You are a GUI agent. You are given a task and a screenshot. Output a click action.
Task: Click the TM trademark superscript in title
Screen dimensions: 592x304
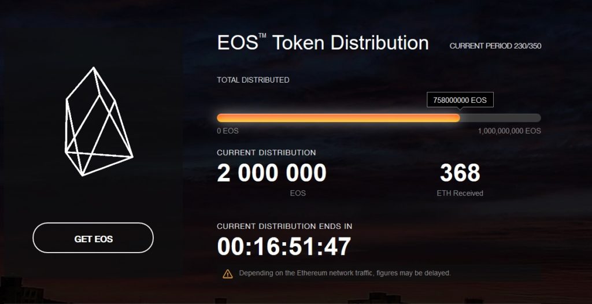pos(262,36)
